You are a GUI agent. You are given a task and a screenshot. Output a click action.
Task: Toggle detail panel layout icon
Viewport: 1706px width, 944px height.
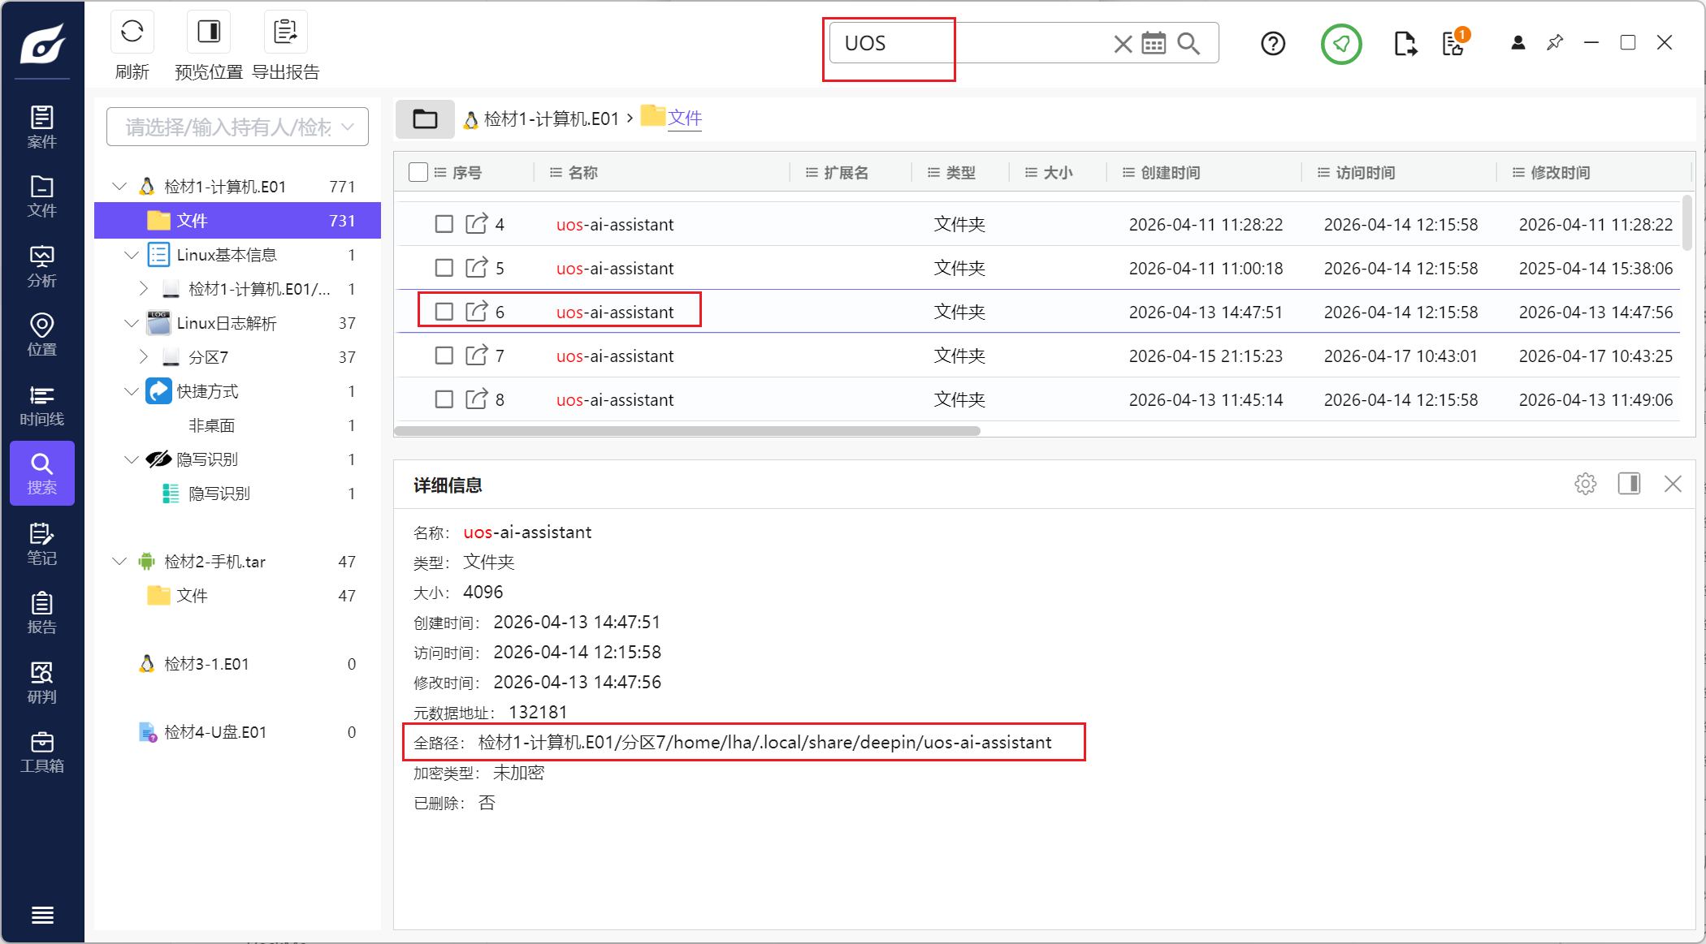[x=1629, y=484]
